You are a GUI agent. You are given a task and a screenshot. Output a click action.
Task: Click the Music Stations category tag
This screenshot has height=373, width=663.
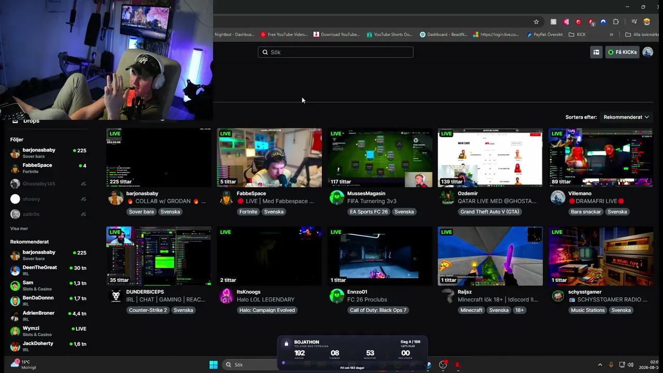[x=588, y=310]
